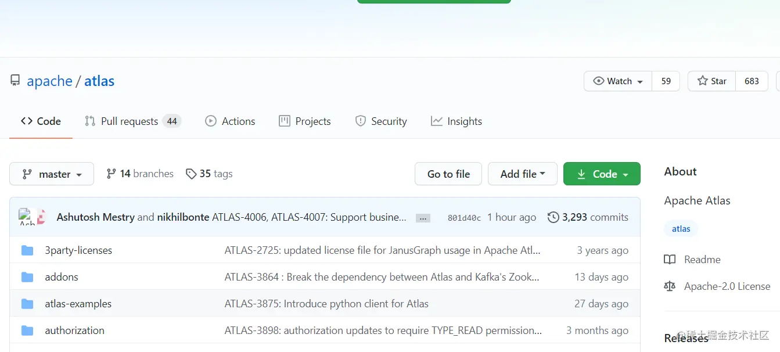Viewport: 780px width, 352px height.
Task: Open the ATLAS-3875 python client commit
Action: click(x=326, y=304)
